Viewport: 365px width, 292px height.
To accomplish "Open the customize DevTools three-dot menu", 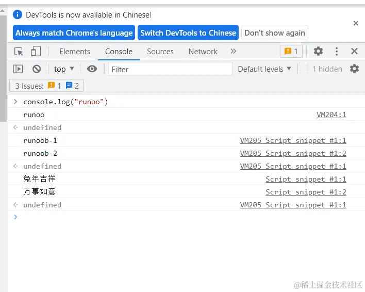I will (x=337, y=51).
